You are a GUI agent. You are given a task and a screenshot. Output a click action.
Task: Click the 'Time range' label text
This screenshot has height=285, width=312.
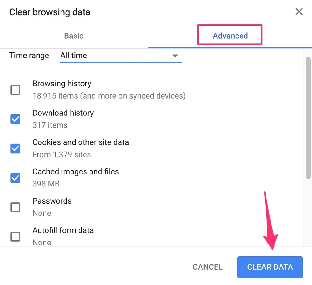tap(29, 56)
